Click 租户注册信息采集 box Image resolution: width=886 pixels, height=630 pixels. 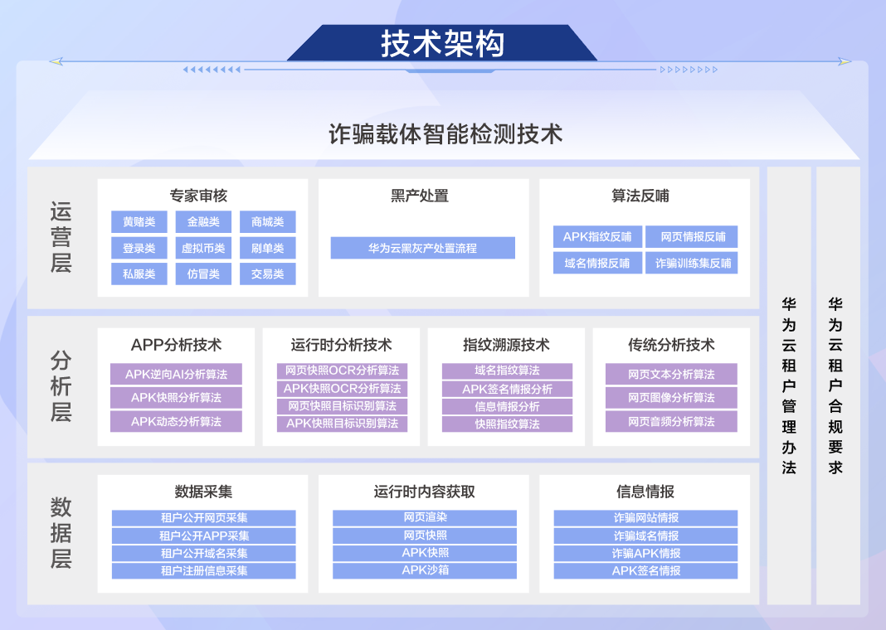point(203,570)
